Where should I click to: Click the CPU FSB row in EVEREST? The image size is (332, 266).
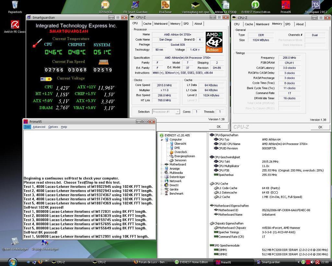(269, 170)
